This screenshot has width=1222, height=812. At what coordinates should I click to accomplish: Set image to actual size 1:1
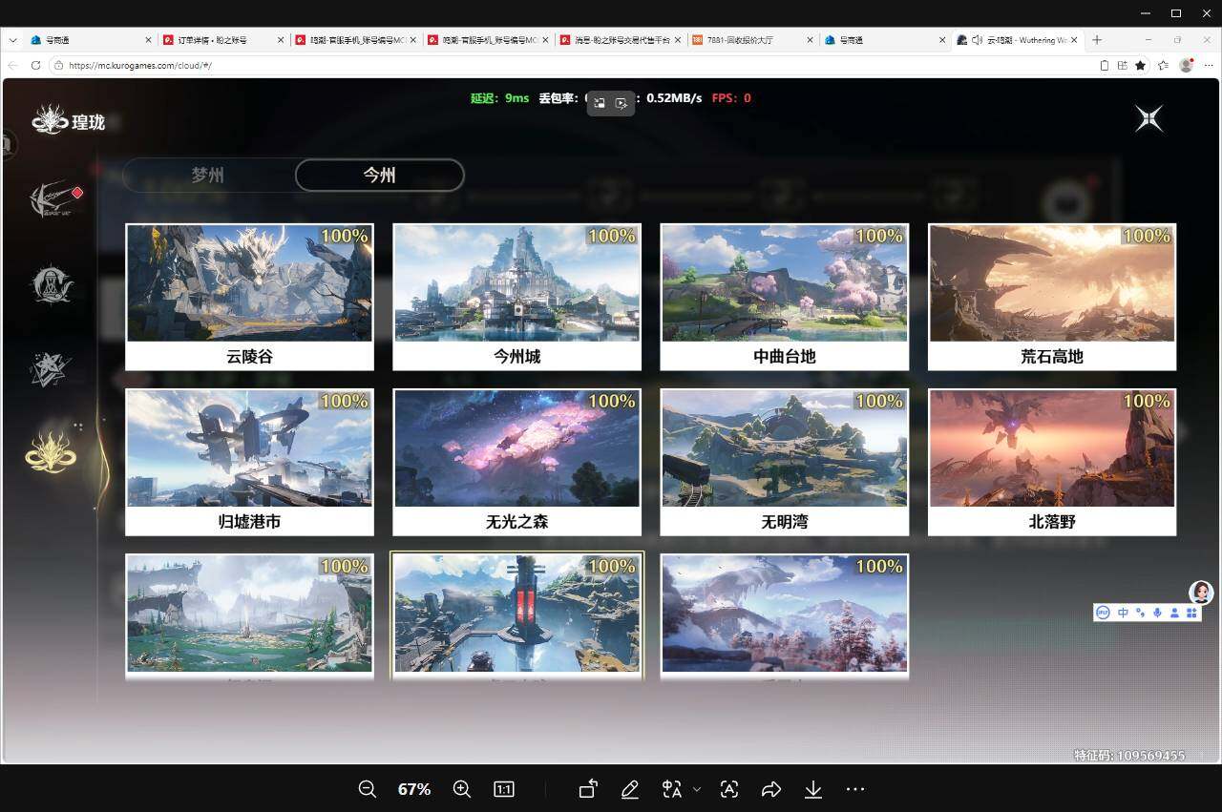pos(504,789)
